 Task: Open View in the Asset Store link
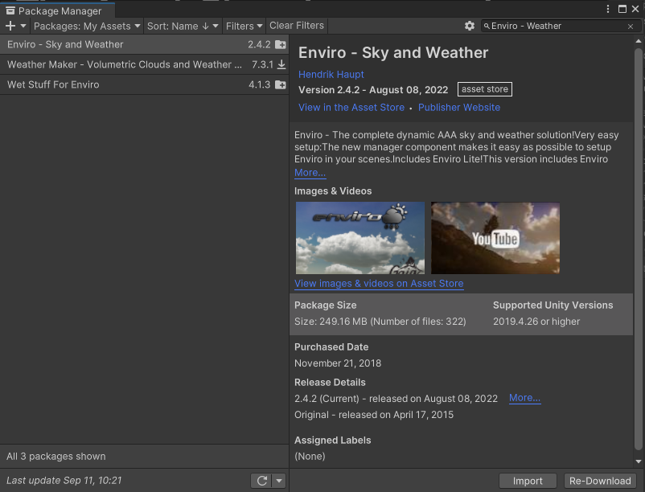click(x=351, y=107)
